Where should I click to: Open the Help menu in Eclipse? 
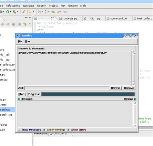(83, 6)
